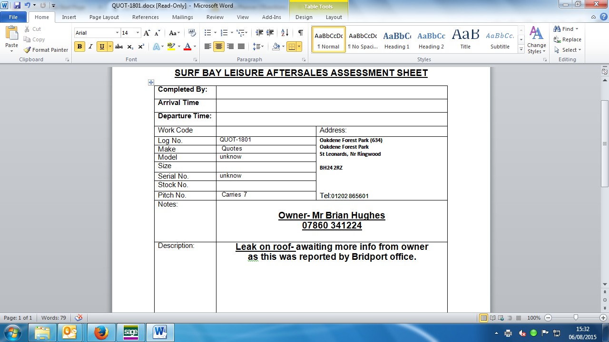Click the Replace button
Viewport: 609px width, 342px height.
[567, 39]
